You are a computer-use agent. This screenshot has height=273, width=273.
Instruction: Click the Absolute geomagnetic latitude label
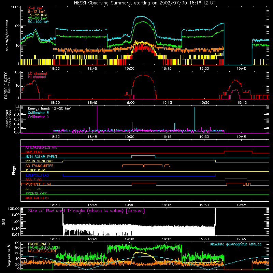pyautogui.click(x=236, y=244)
